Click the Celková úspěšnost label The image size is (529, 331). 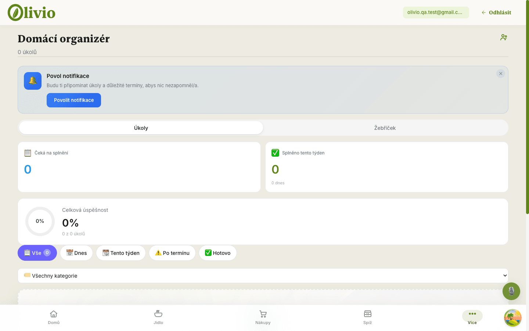pos(85,210)
